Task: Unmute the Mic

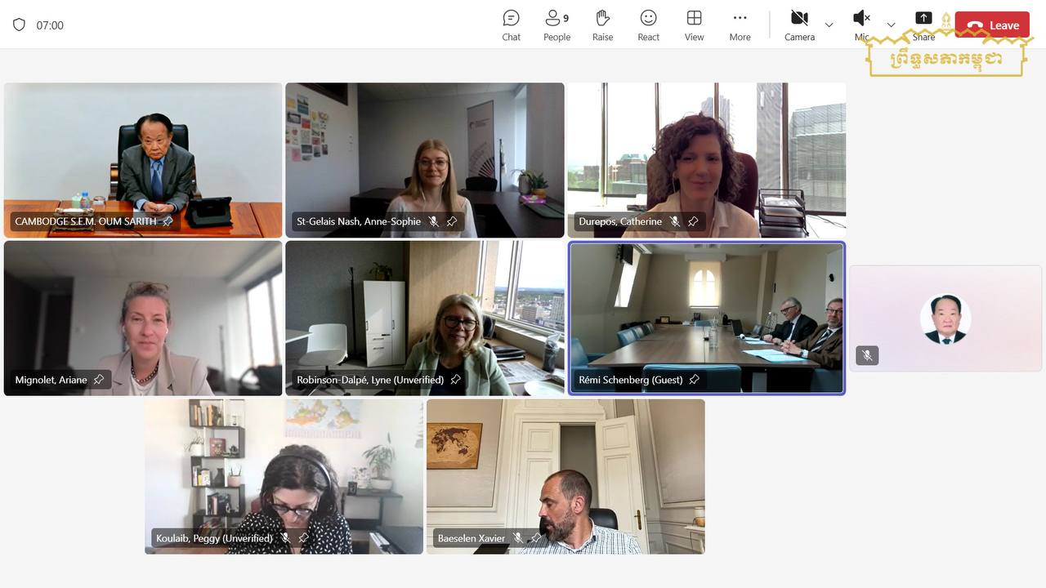Action: coord(861,24)
